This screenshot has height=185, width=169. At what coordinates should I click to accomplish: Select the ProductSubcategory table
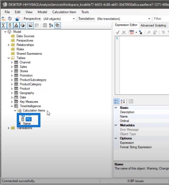[33, 80]
